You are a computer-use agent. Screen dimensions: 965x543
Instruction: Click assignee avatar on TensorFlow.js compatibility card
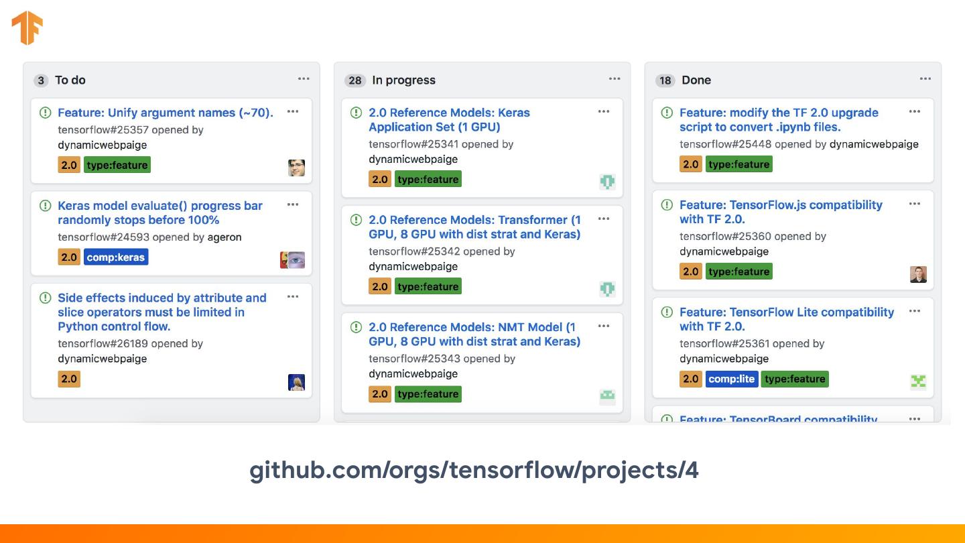pyautogui.click(x=918, y=274)
